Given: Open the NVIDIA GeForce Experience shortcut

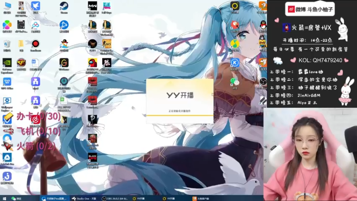Looking at the screenshot, I should click(7, 63).
